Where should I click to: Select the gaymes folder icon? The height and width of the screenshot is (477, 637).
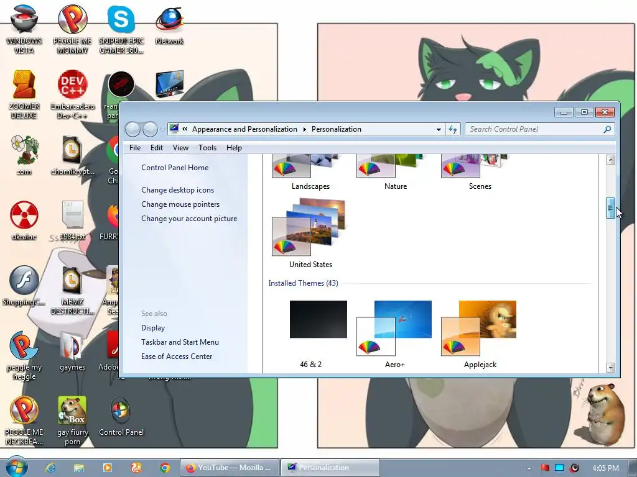coord(72,352)
